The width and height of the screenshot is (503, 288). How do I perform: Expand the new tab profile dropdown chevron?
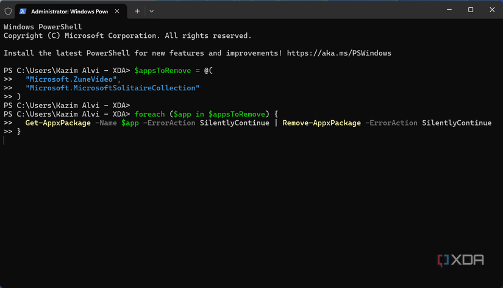pos(152,11)
